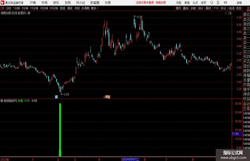Viewport: 250px width, 161px height.
Task: Open F10 company info
Action: (216, 8)
